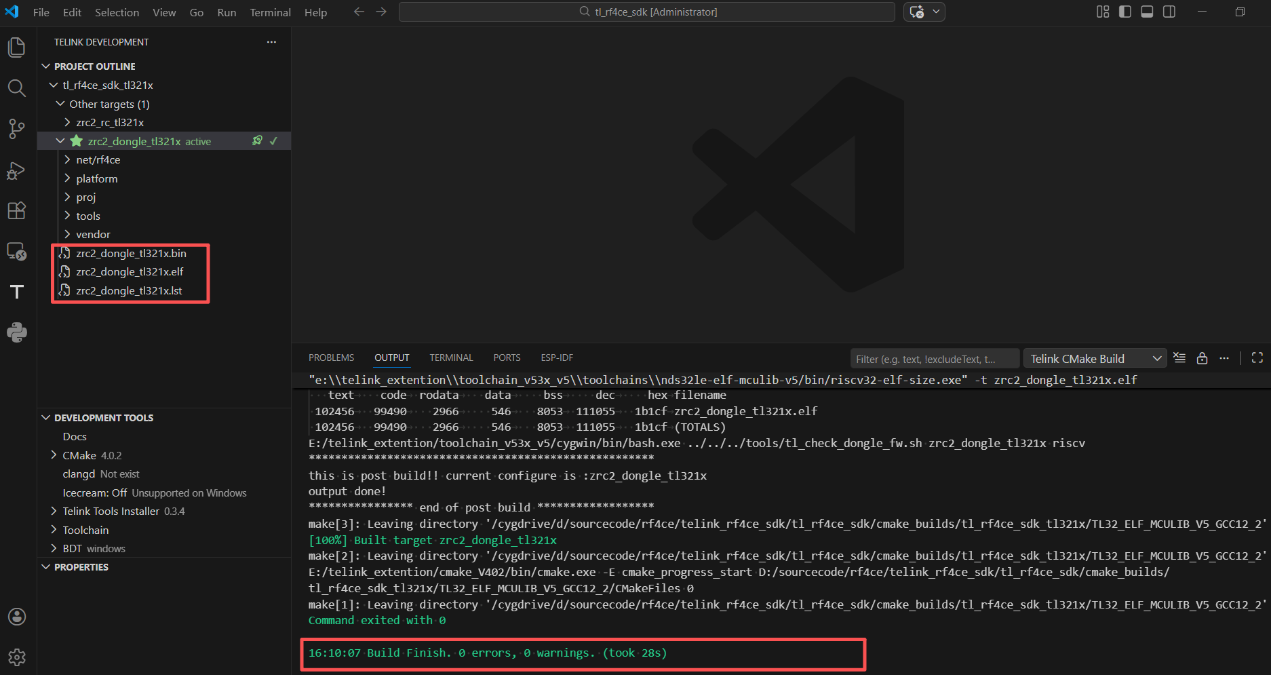Screen dimensions: 1271x675
Task: Select the Telink Development T icon
Action: [x=17, y=292]
